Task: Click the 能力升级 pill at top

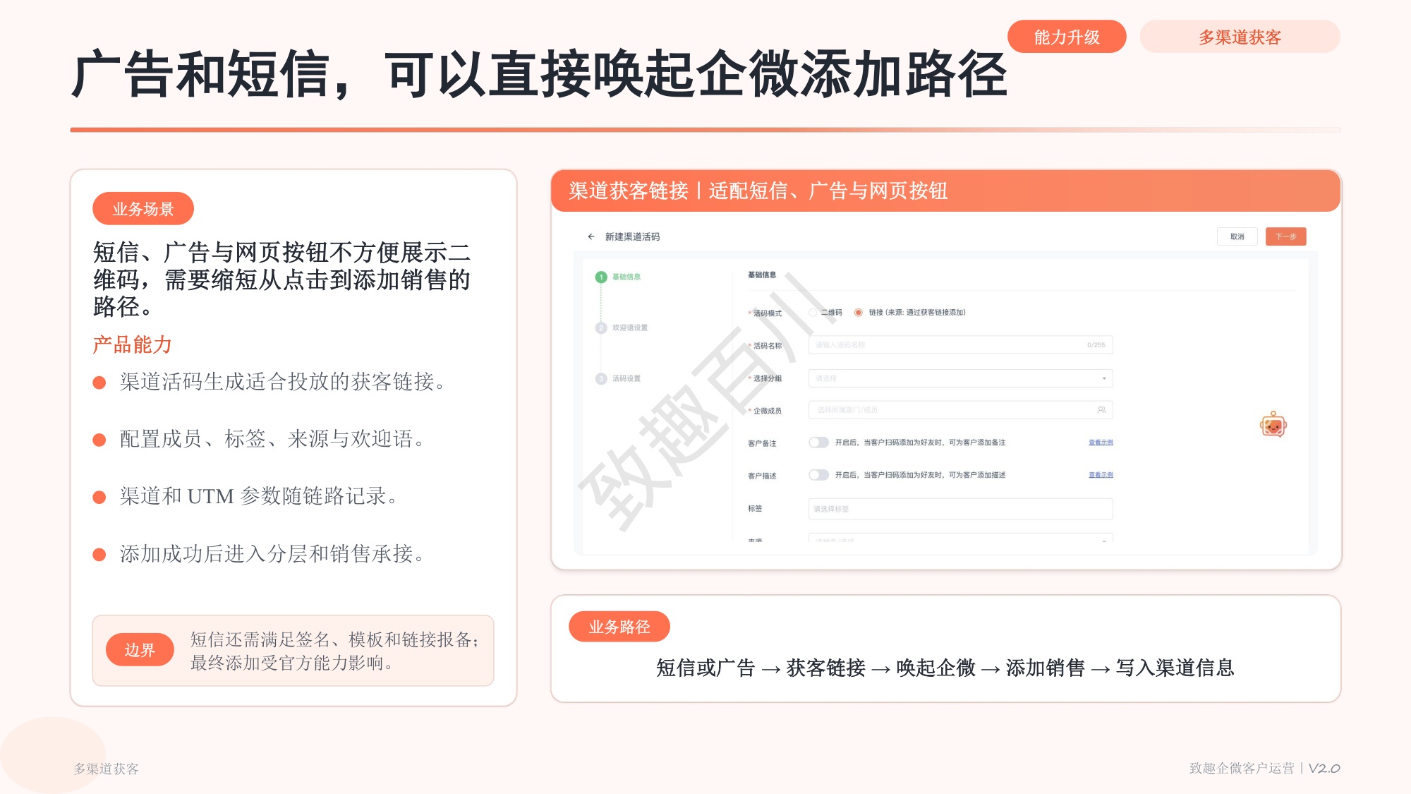Action: [1067, 37]
